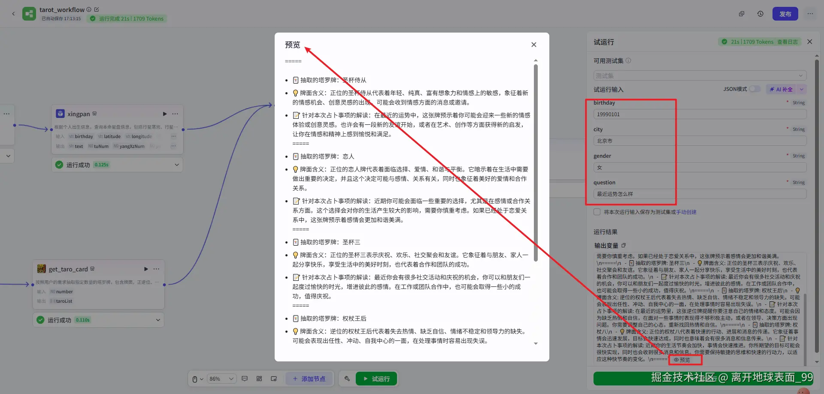
Task: Close the 试运行 test run panel
Action: 809,42
